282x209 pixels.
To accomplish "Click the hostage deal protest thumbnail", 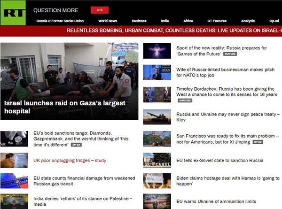I will coord(157,181).
